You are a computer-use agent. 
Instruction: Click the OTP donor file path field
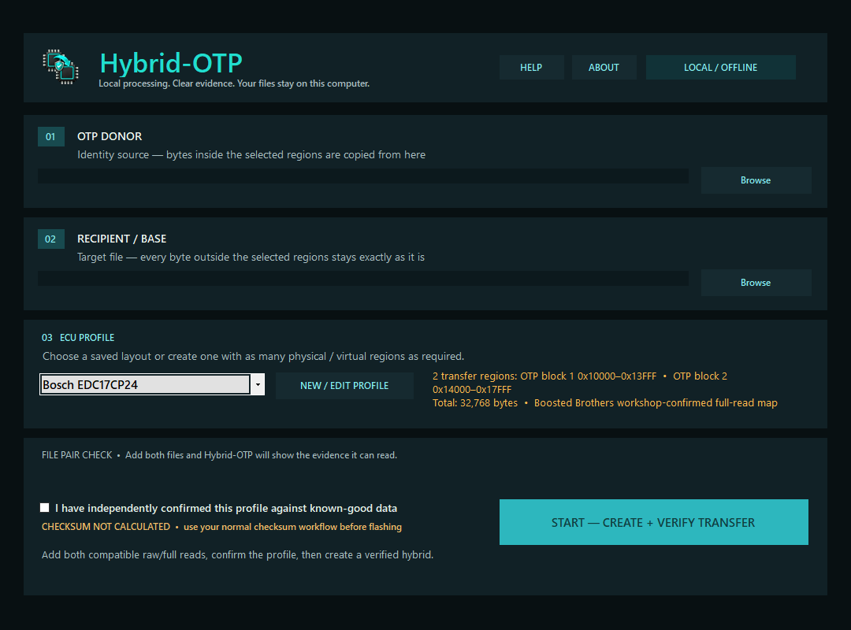[363, 176]
